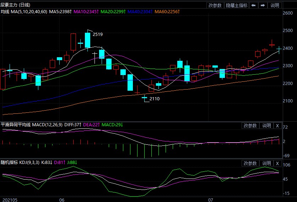The height and width of the screenshot is (202, 297).
Task: Click the left arrow in chart header
Action: (x=253, y=5)
